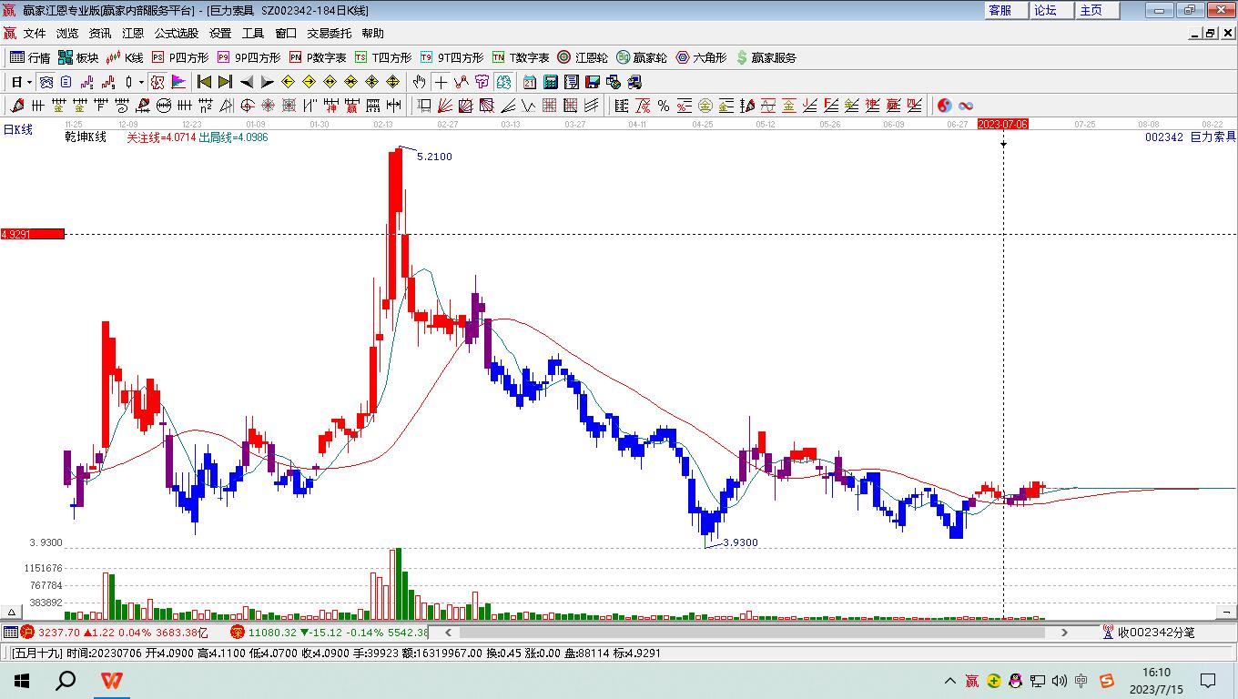The height and width of the screenshot is (699, 1238).
Task: Click the percent sign tool
Action: click(x=664, y=106)
